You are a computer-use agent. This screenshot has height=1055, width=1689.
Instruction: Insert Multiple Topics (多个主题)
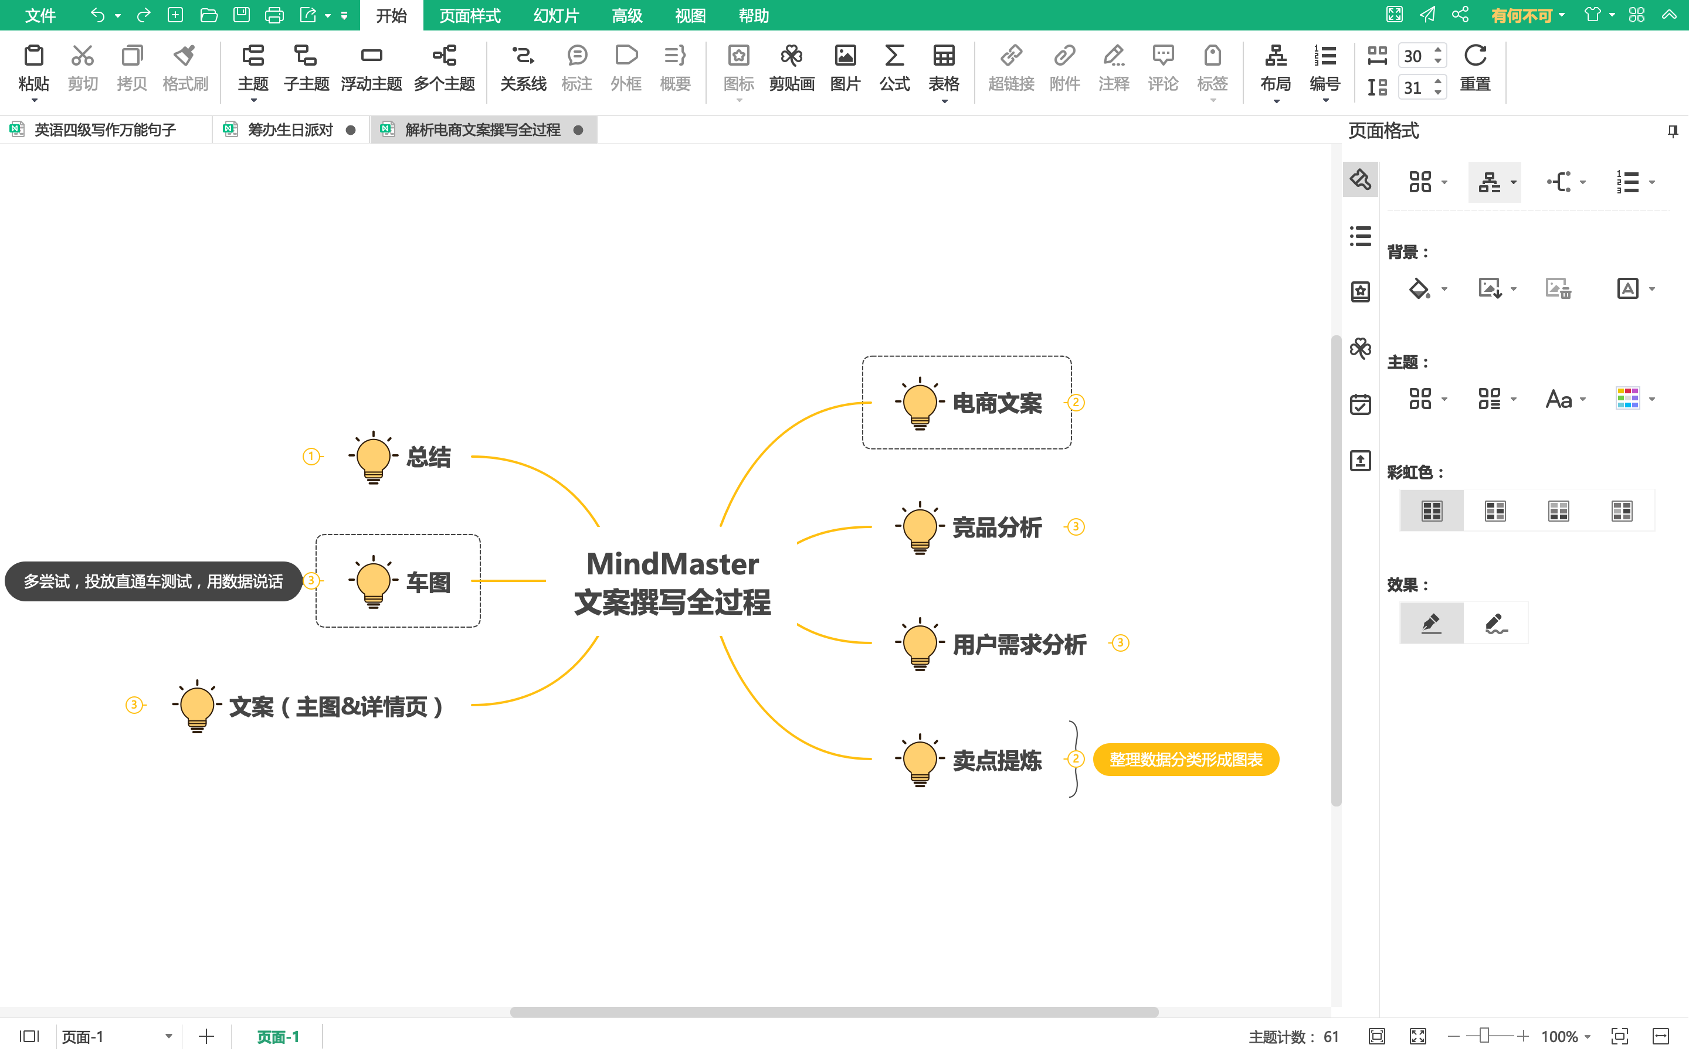[x=444, y=67]
